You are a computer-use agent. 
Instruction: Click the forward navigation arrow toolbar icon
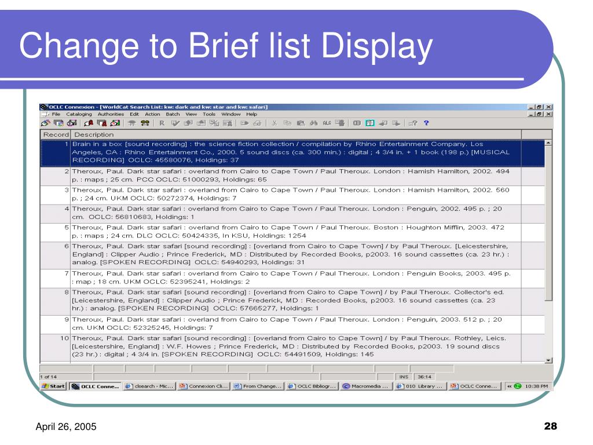pos(396,123)
